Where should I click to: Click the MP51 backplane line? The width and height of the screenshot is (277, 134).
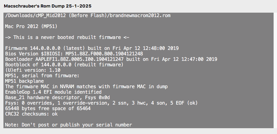pyautogui.click(x=24, y=81)
